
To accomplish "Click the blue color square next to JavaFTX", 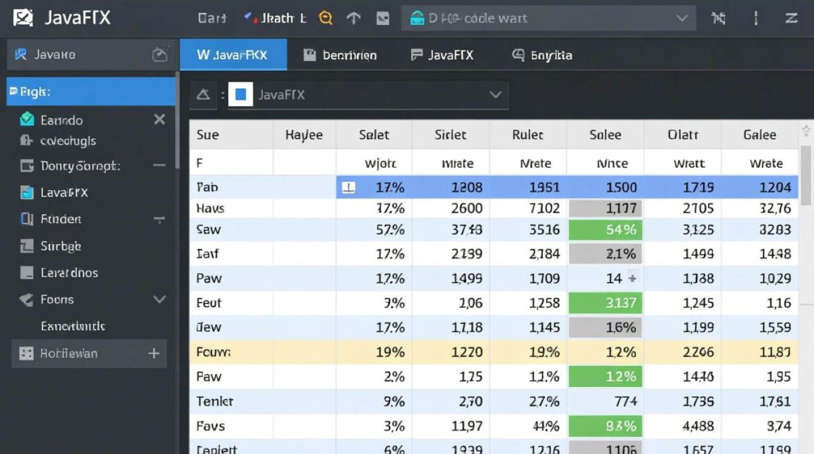I will (x=240, y=94).
